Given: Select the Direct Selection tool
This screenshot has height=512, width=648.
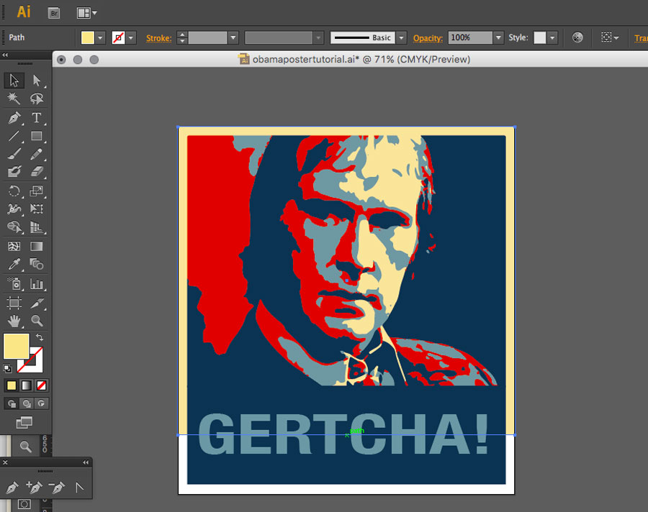Looking at the screenshot, I should coord(37,81).
